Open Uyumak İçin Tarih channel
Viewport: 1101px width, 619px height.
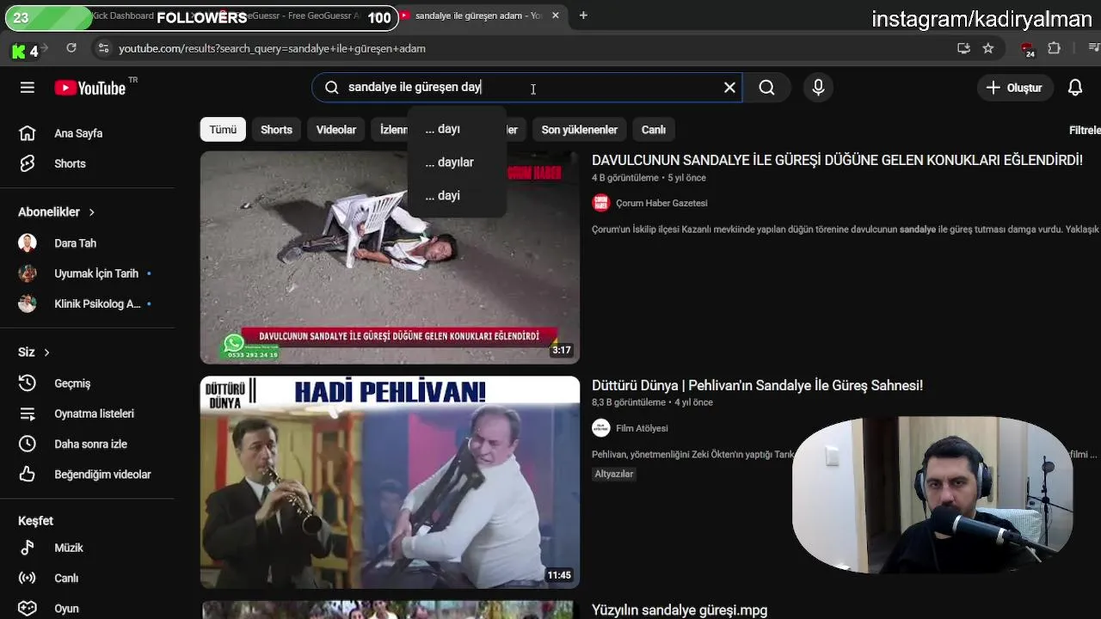[95, 273]
